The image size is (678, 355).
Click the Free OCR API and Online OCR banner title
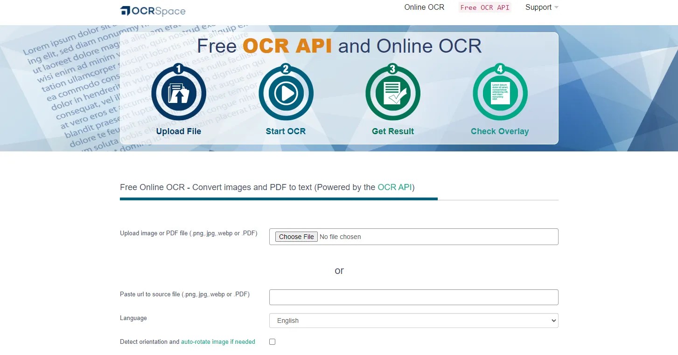point(339,46)
